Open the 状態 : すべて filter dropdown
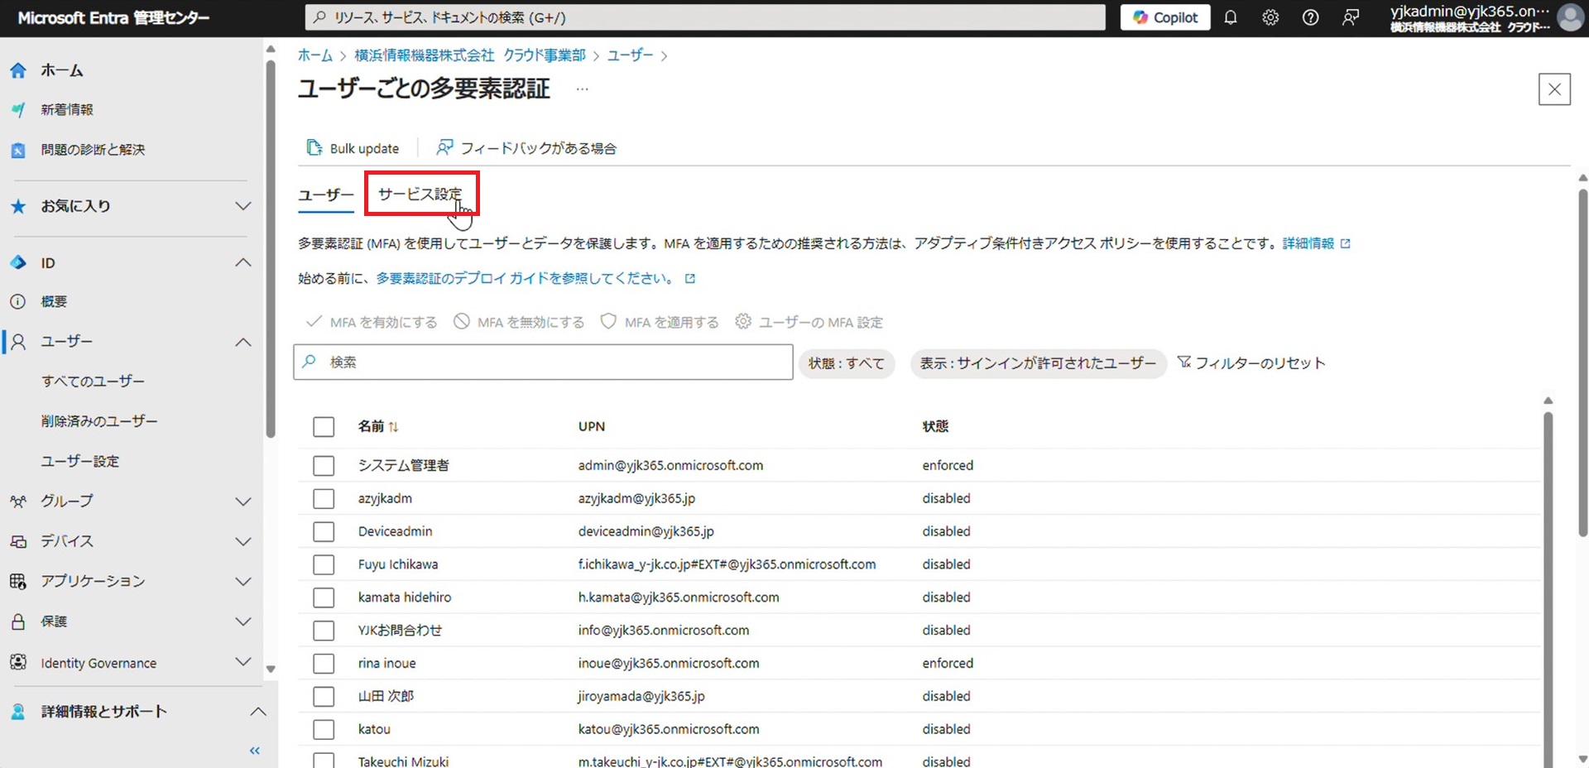 click(846, 363)
